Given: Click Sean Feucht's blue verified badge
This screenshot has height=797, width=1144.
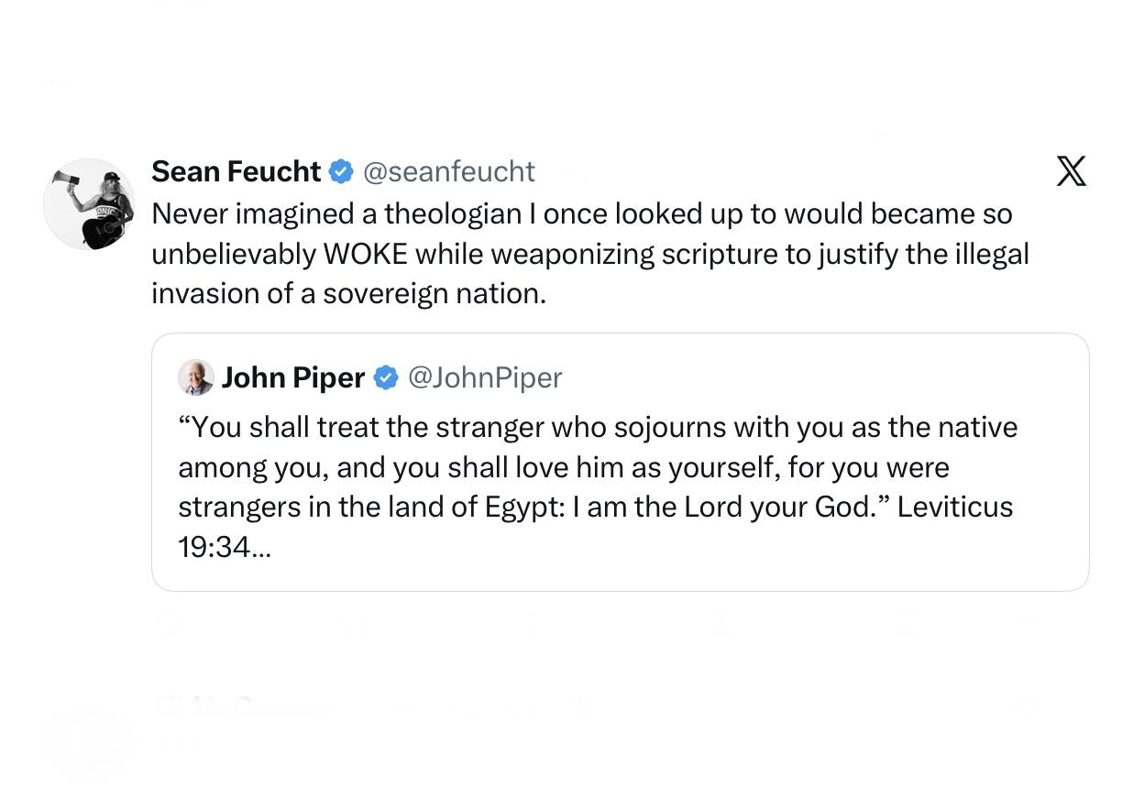Looking at the screenshot, I should coord(341,171).
